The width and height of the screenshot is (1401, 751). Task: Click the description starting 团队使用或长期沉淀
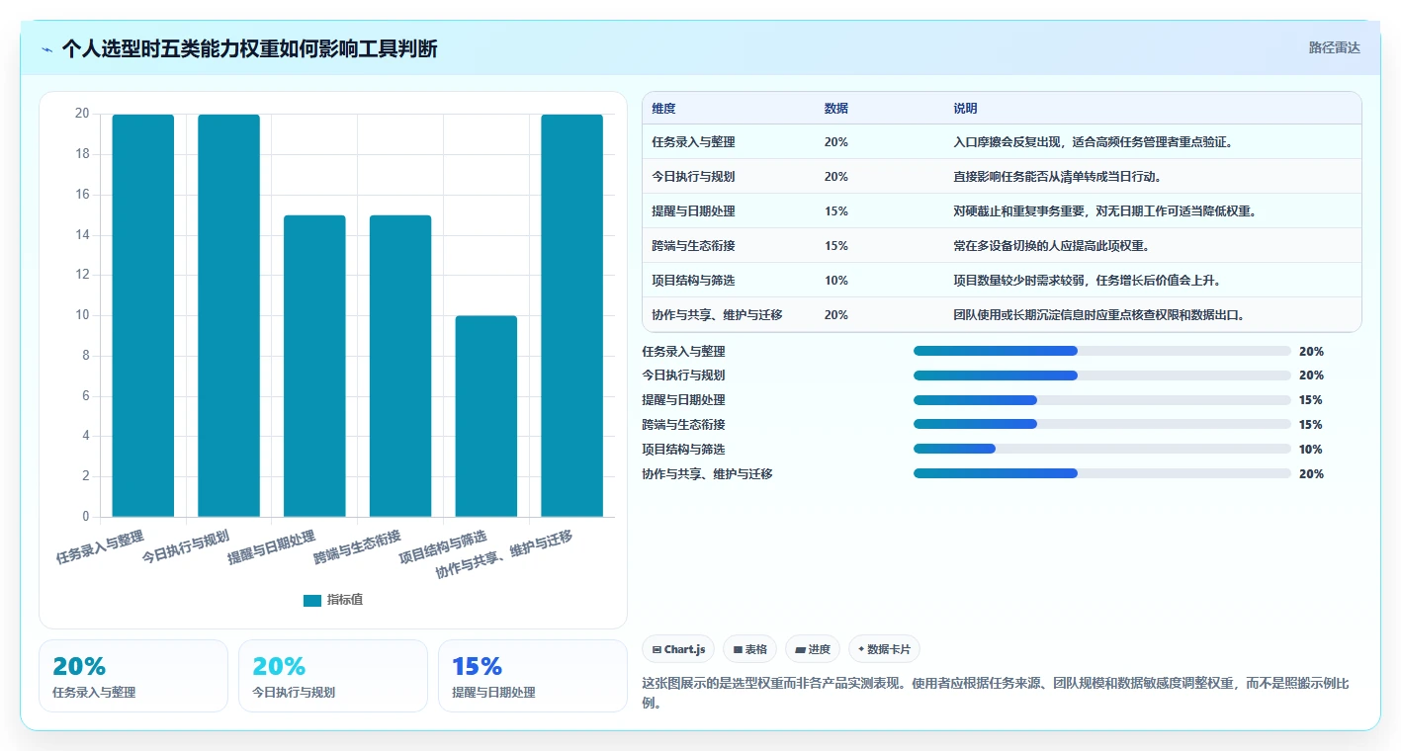pos(1098,315)
